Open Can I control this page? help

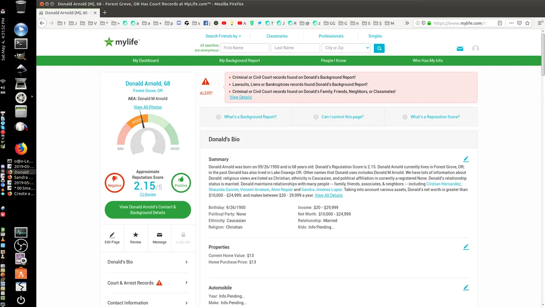[338, 117]
